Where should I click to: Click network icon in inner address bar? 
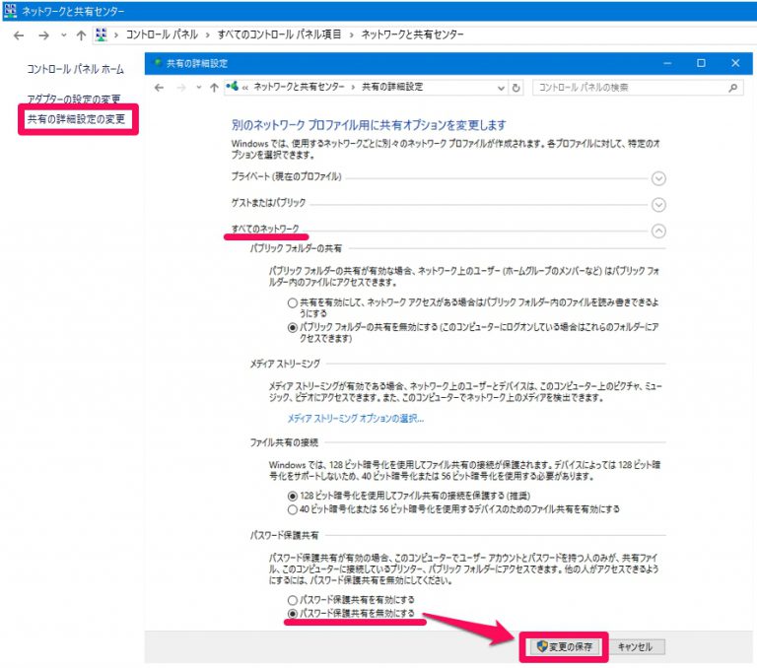tap(233, 87)
